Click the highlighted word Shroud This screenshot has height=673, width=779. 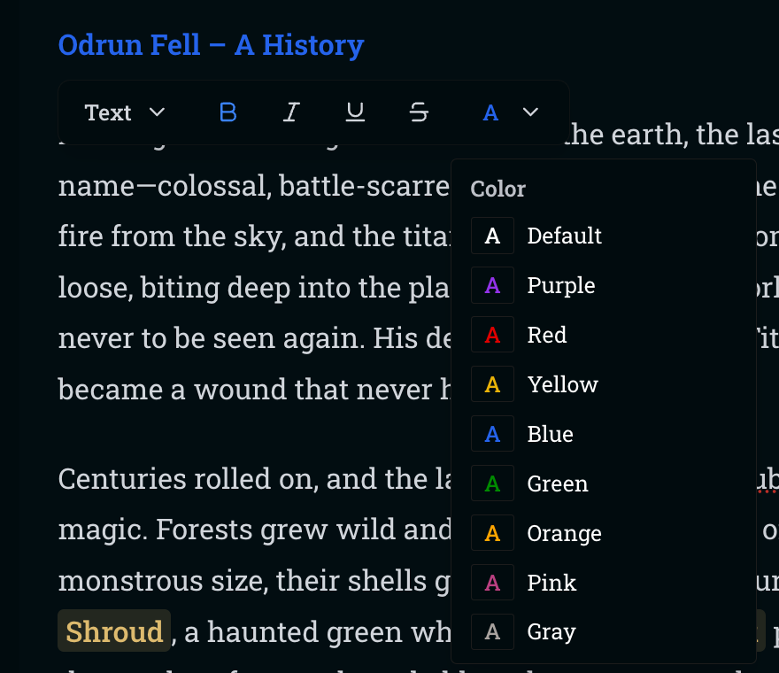tap(114, 631)
